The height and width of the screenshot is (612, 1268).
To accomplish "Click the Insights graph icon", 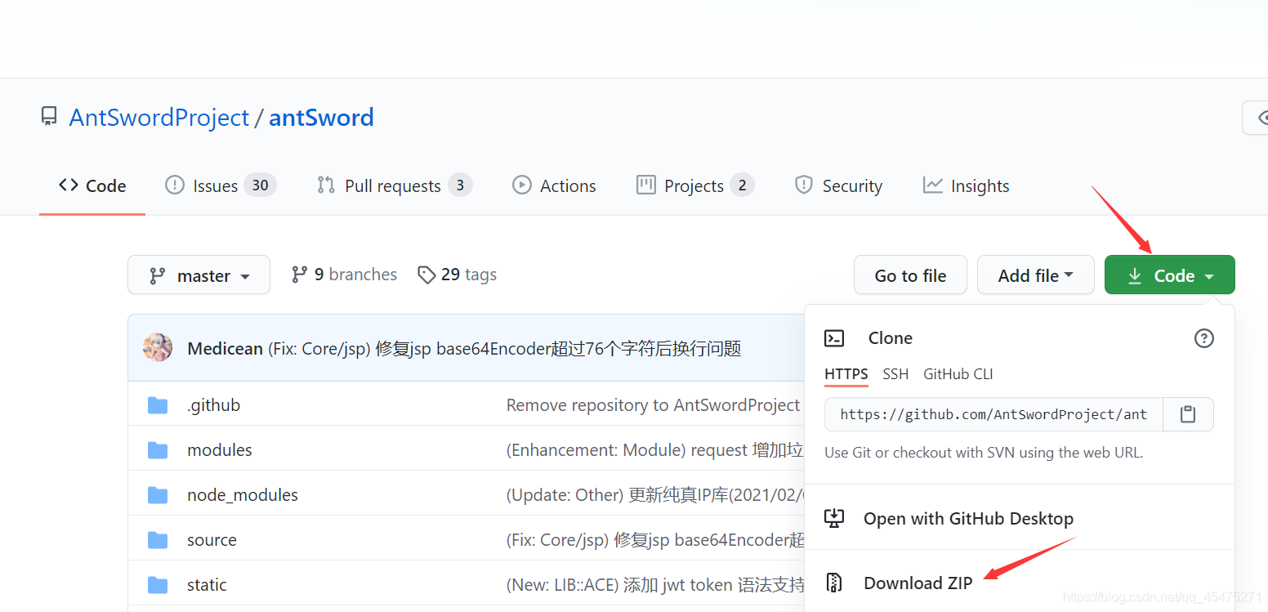I will click(932, 185).
